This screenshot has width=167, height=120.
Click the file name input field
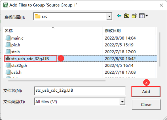pos(80,91)
